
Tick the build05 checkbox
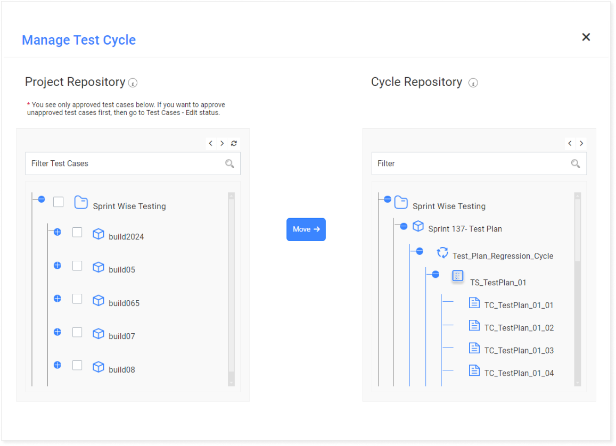coord(77,266)
